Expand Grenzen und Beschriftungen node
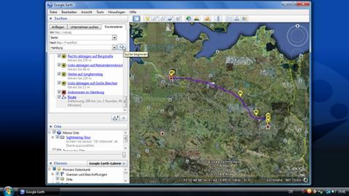This screenshot has width=349, height=196. pos(53,174)
